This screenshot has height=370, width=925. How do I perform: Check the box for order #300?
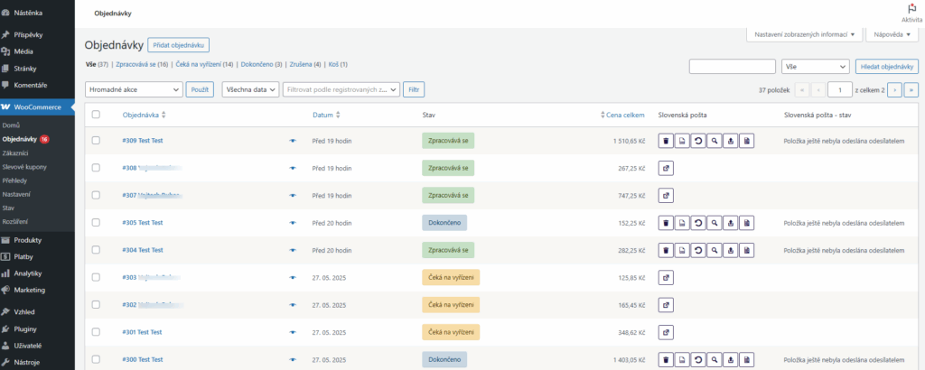pos(96,359)
